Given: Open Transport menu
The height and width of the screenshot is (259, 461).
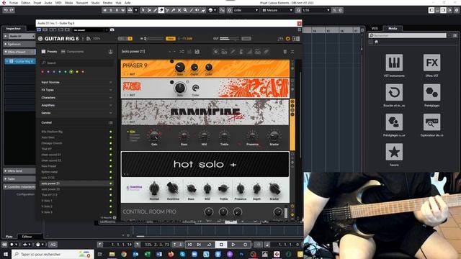Looking at the screenshot, I should (x=81, y=3).
